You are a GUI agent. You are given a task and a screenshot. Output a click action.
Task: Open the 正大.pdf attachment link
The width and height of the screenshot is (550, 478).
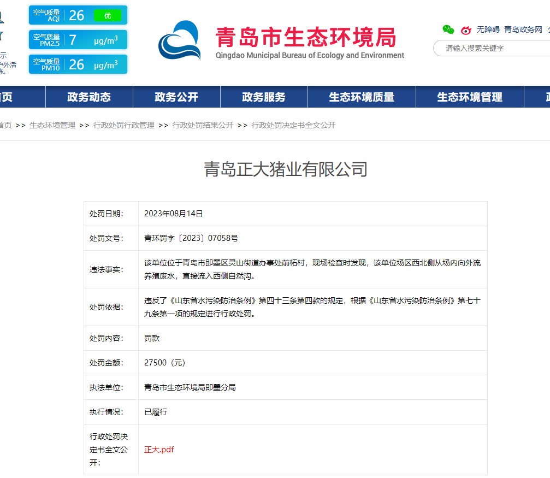click(x=159, y=450)
